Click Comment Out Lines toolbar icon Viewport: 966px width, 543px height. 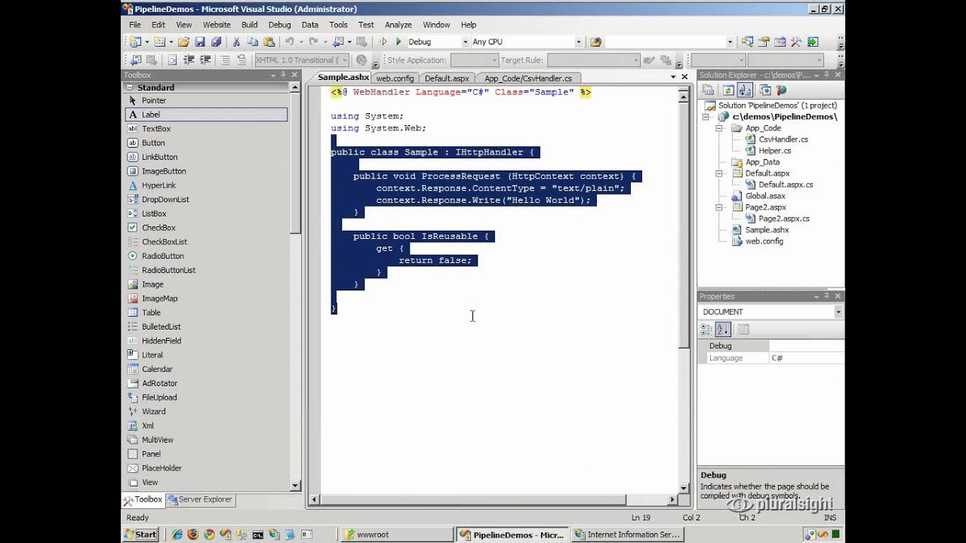[x=226, y=60]
